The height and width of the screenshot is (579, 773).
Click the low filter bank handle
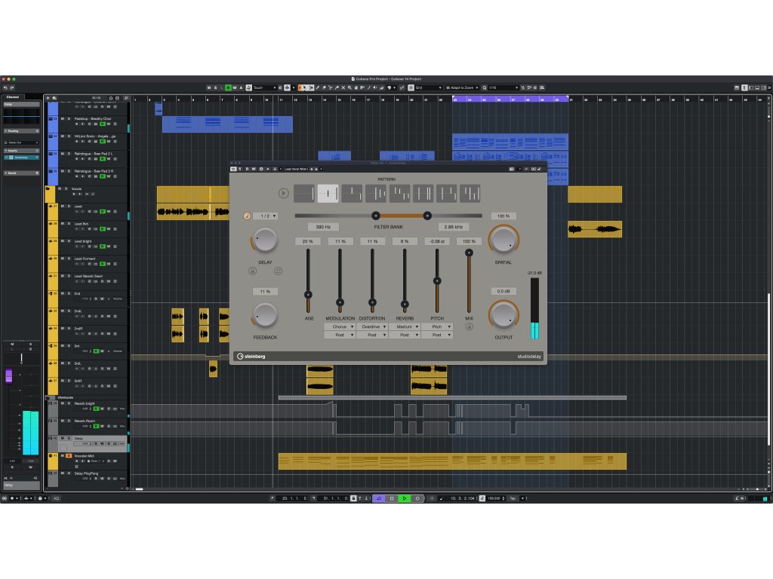click(x=376, y=216)
